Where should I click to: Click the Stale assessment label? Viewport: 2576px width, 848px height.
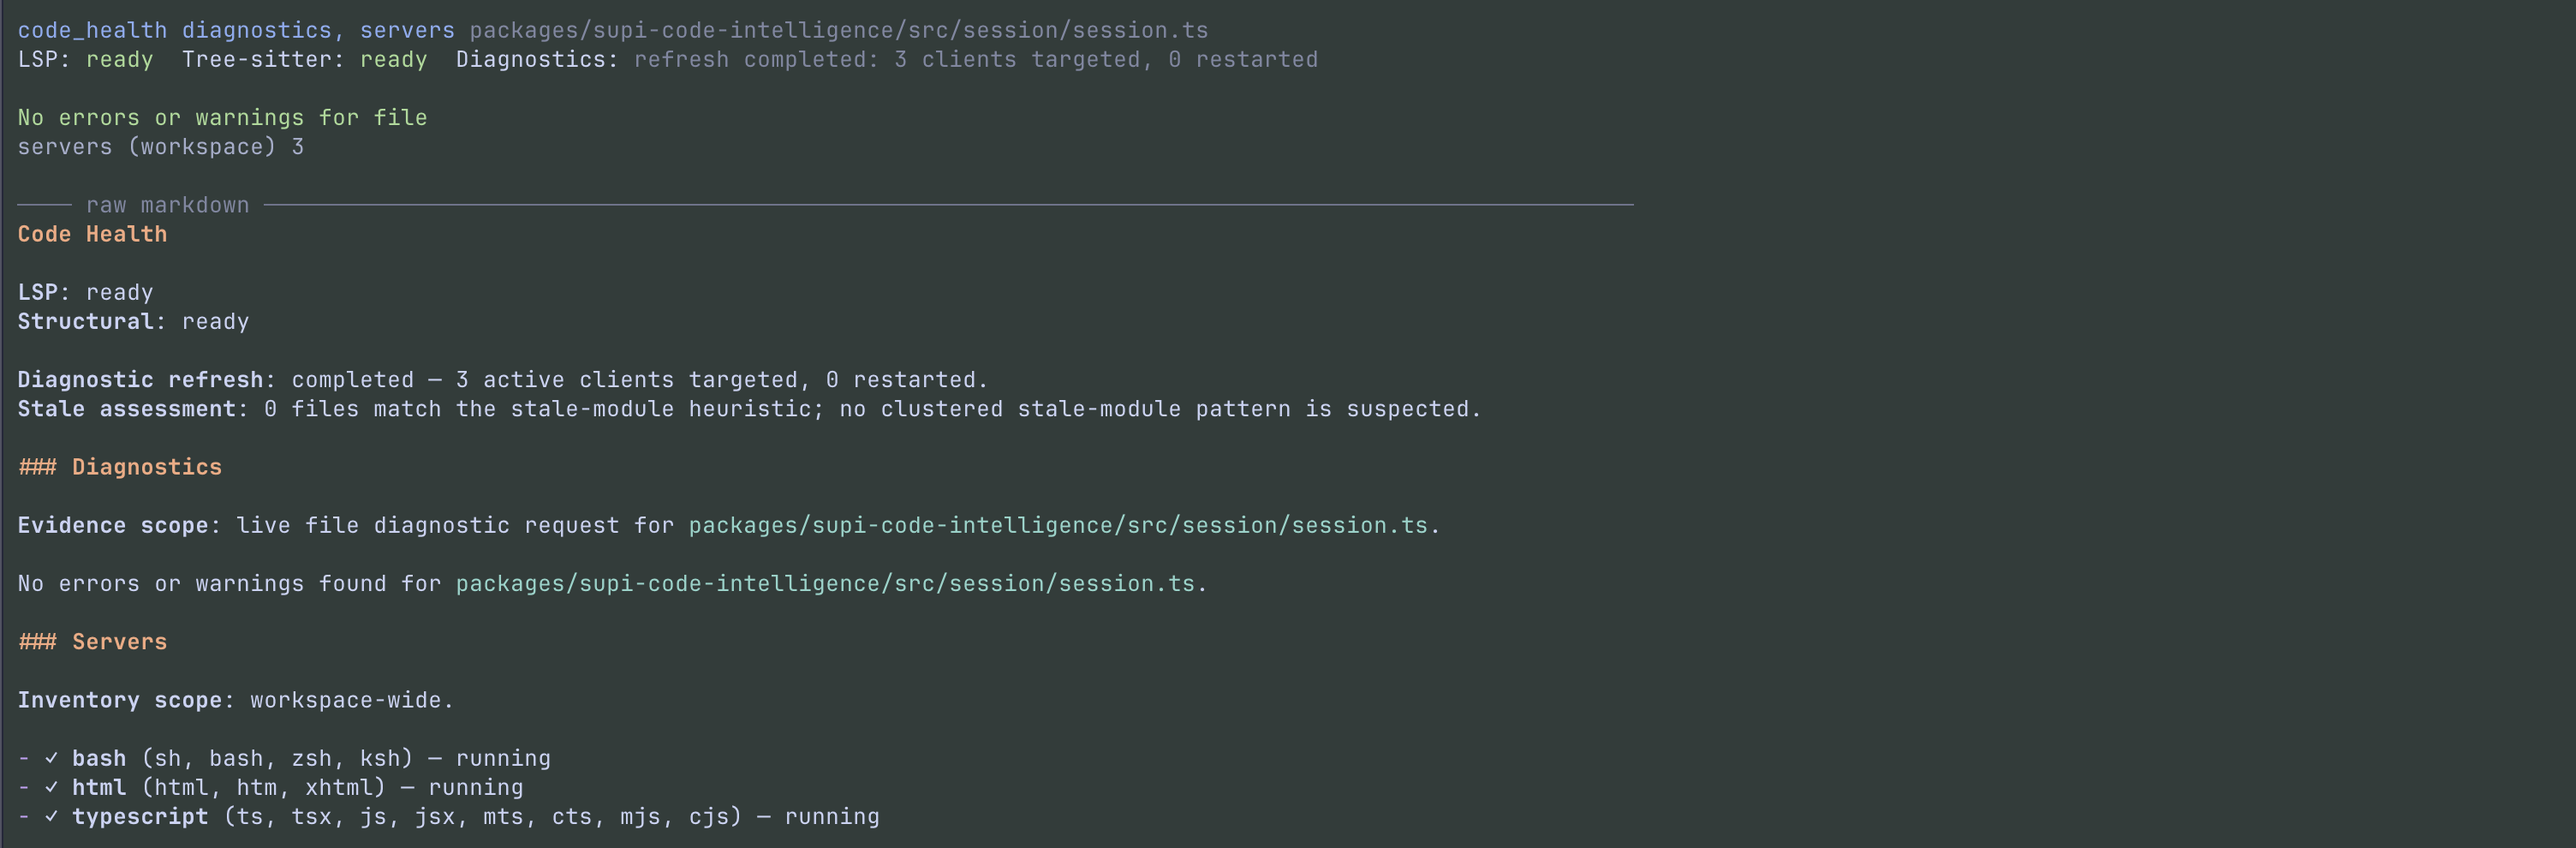(x=127, y=409)
